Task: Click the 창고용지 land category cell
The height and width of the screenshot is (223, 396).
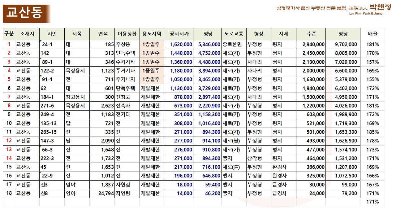Action: [x=77, y=97]
